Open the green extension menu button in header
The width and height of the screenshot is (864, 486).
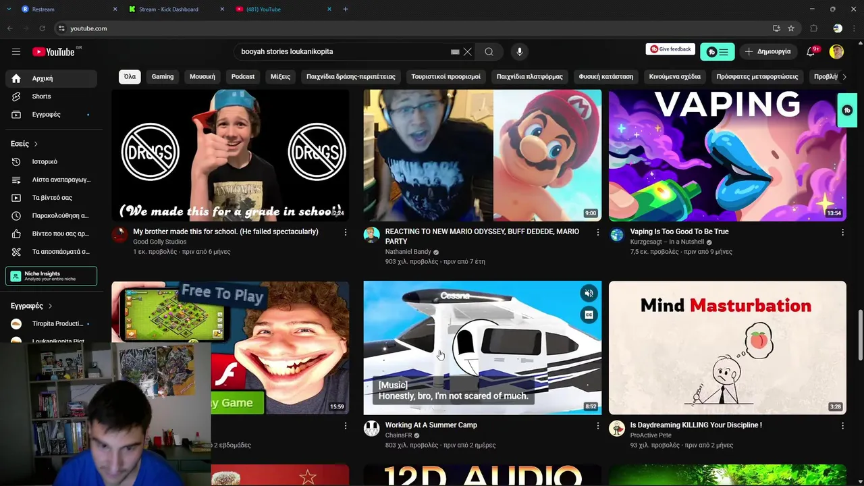point(717,51)
